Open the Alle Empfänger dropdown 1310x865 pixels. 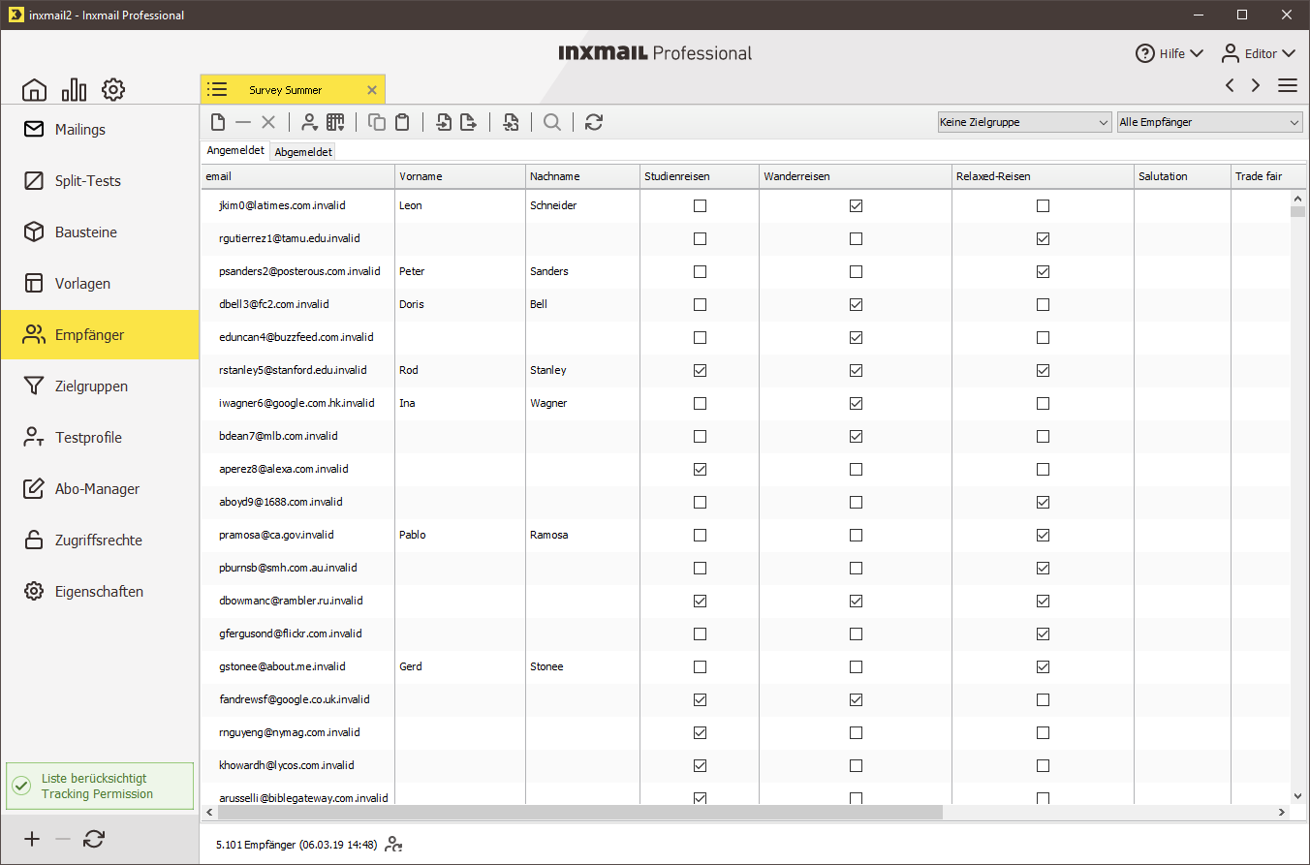point(1209,122)
